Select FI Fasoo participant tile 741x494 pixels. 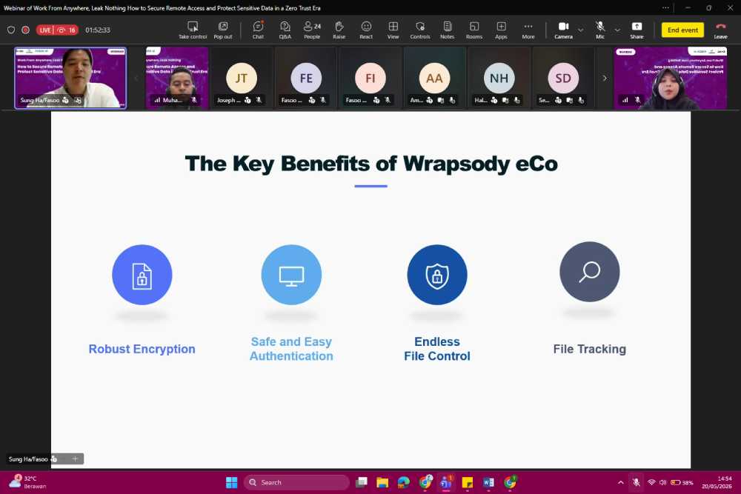click(x=370, y=78)
